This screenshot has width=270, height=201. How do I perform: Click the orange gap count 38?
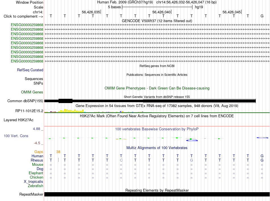pos(58,152)
